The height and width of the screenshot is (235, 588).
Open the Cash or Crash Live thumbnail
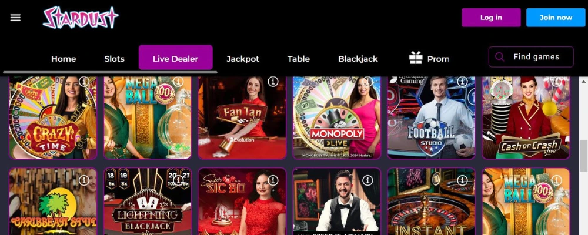coord(526,117)
